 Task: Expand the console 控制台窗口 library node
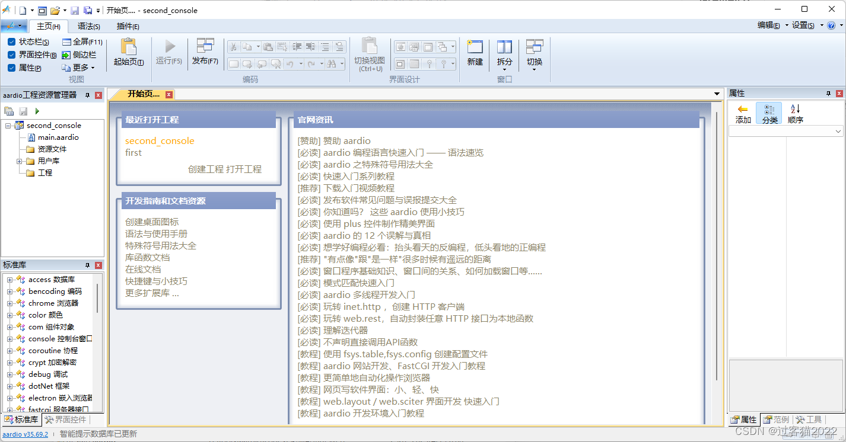(9, 339)
